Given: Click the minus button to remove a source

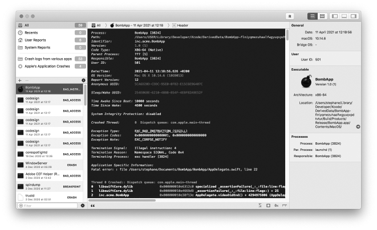Looking at the screenshot, I should pos(27,80).
